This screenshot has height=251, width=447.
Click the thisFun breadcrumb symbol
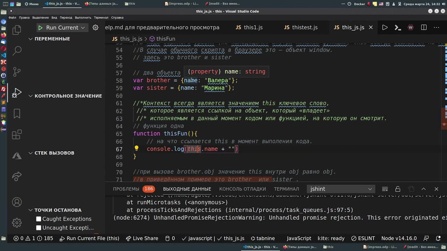click(162, 39)
